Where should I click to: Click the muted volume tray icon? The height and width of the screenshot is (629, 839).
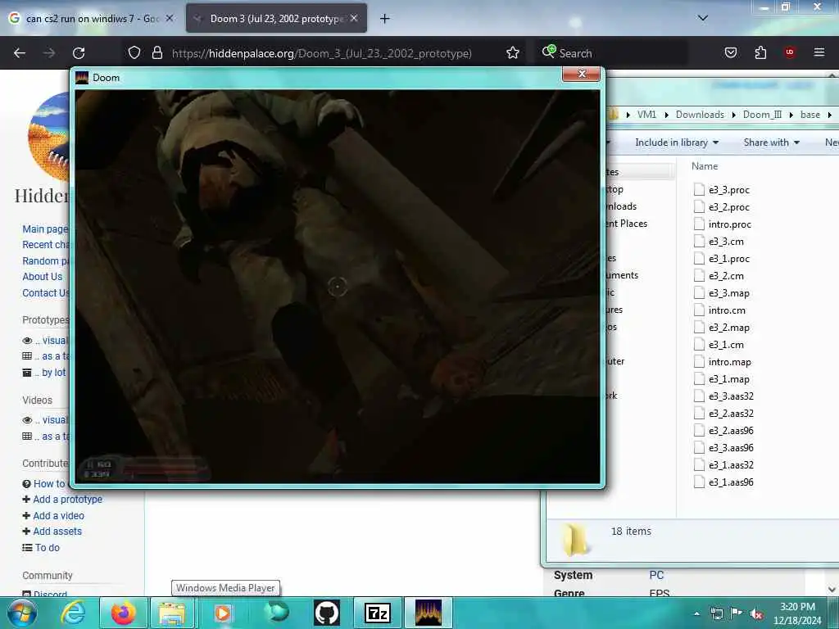point(756,614)
